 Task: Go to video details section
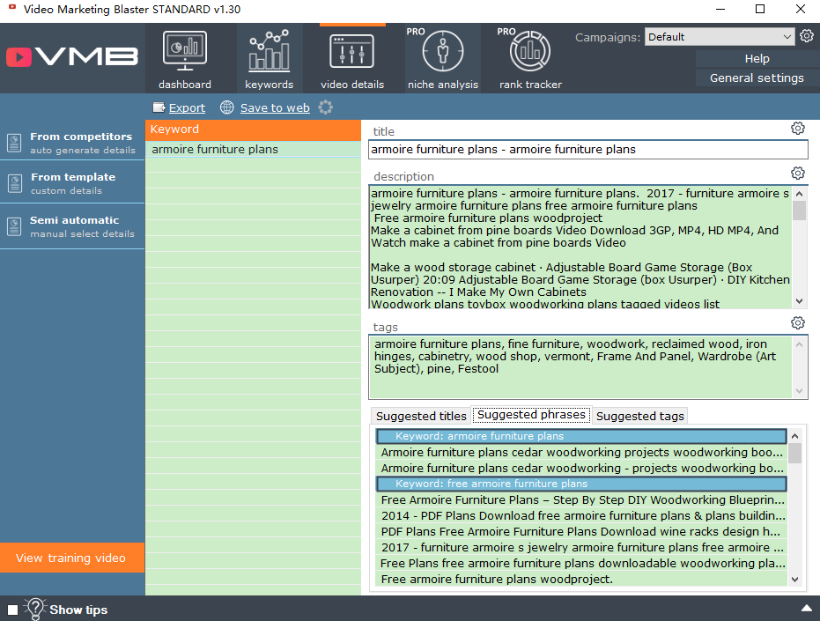(x=352, y=59)
